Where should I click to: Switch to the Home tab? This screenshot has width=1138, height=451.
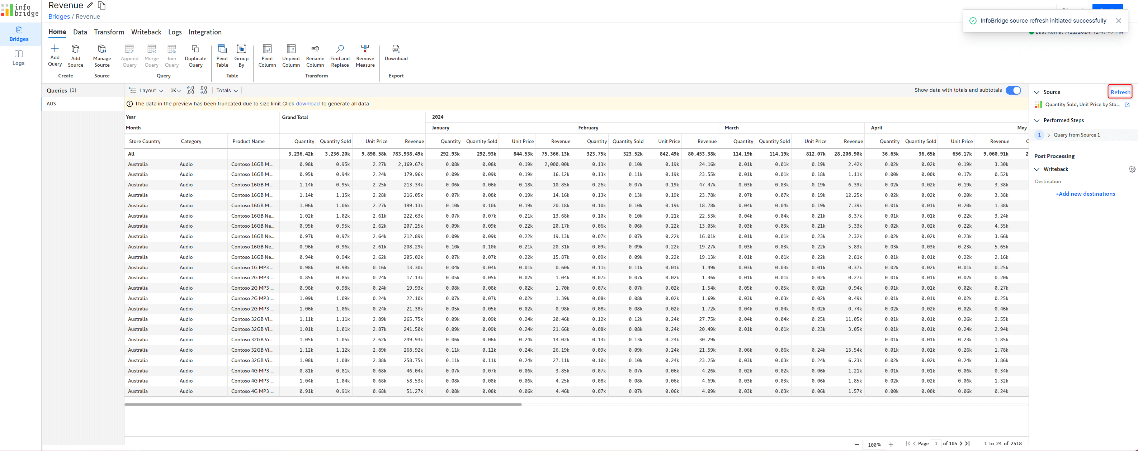[57, 32]
